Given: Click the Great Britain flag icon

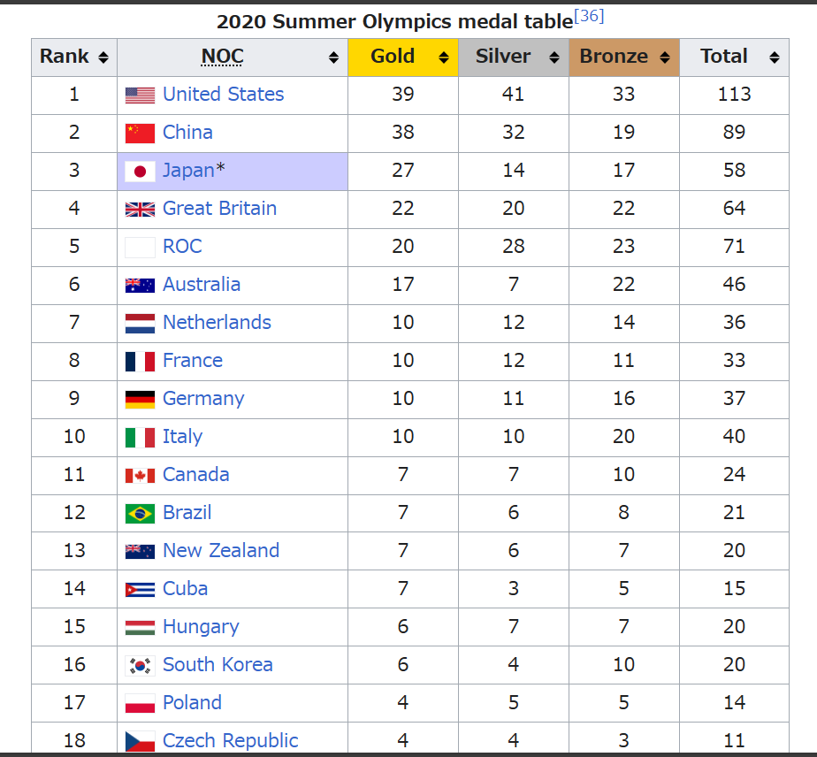Looking at the screenshot, I should coord(140,209).
